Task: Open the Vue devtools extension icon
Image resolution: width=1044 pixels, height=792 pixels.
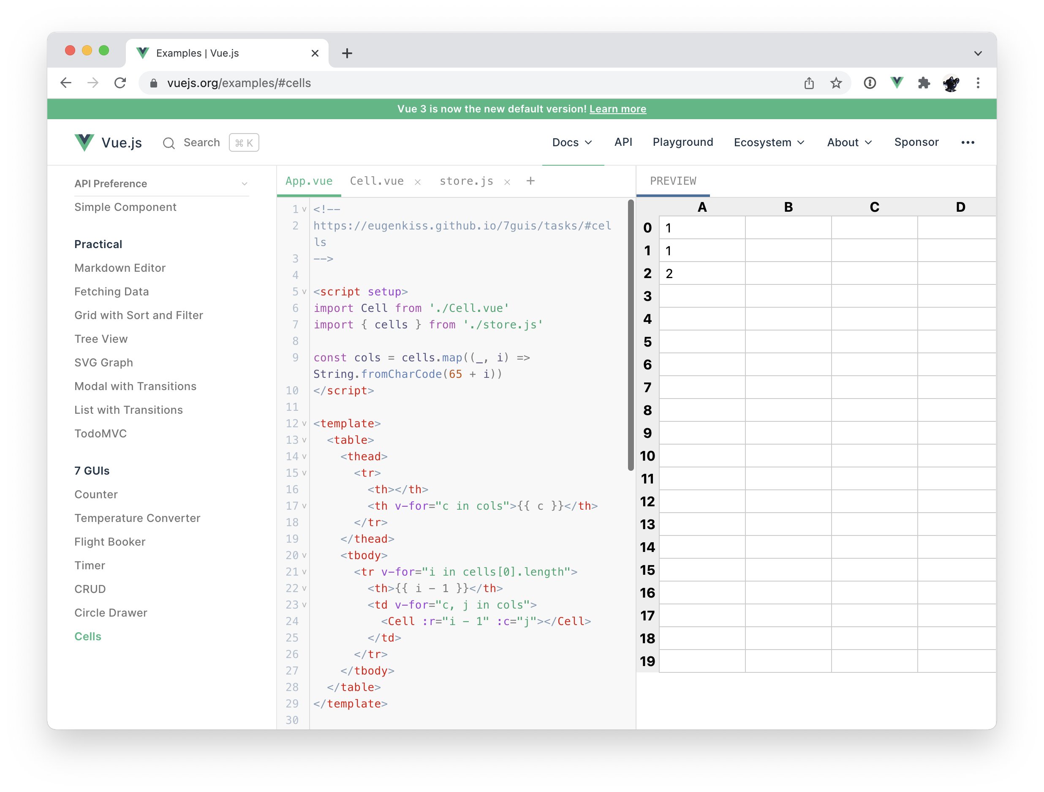Action: coord(897,83)
